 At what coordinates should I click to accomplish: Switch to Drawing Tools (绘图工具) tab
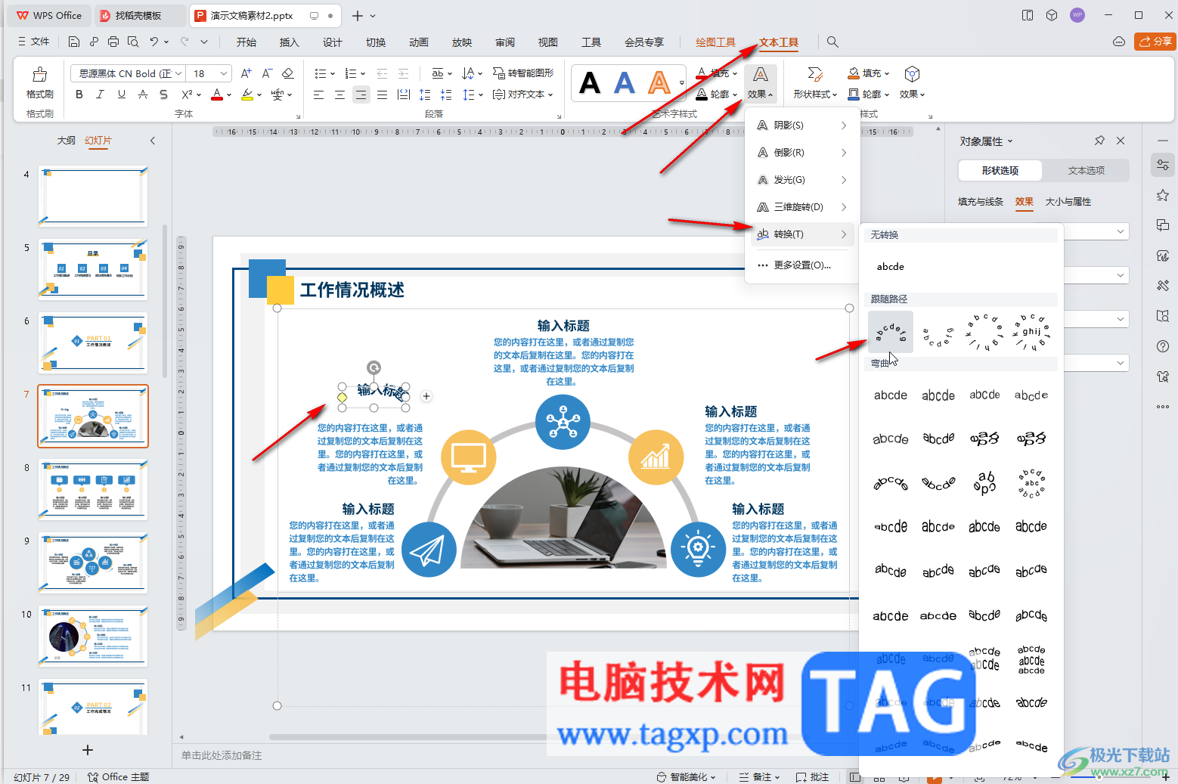715,42
